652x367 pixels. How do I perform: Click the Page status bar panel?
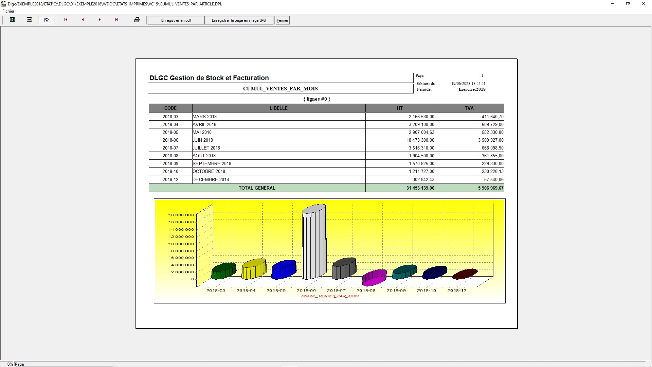[x=20, y=364]
